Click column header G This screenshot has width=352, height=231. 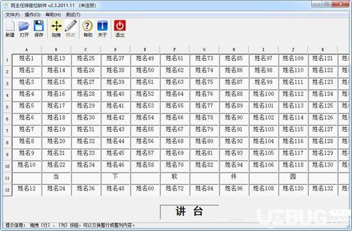click(x=204, y=50)
